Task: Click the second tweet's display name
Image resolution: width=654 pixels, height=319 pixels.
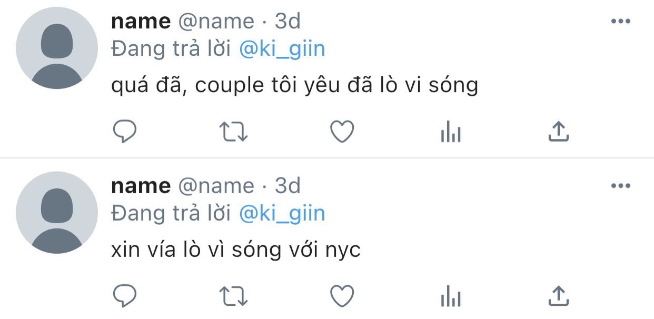Action: pyautogui.click(x=141, y=186)
